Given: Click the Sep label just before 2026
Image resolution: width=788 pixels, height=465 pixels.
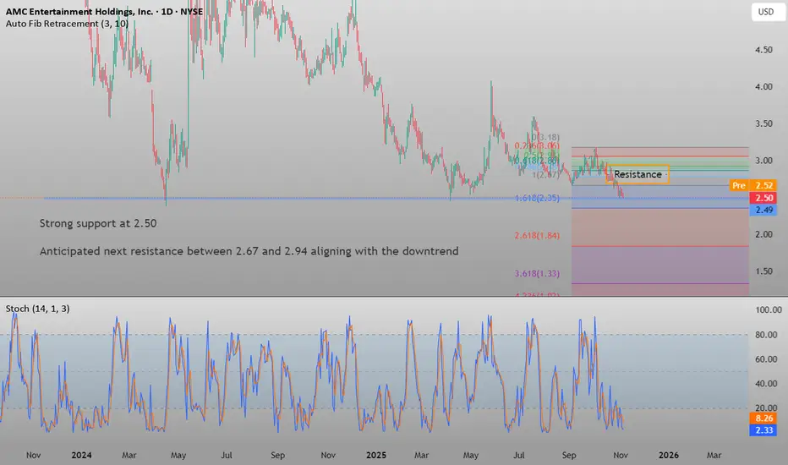Looking at the screenshot, I should tap(569, 455).
